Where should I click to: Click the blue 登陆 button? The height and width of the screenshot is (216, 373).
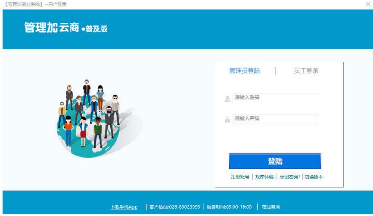(x=275, y=161)
